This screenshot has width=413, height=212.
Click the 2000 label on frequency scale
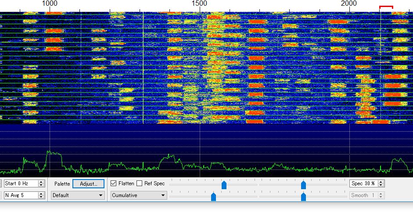point(349,4)
